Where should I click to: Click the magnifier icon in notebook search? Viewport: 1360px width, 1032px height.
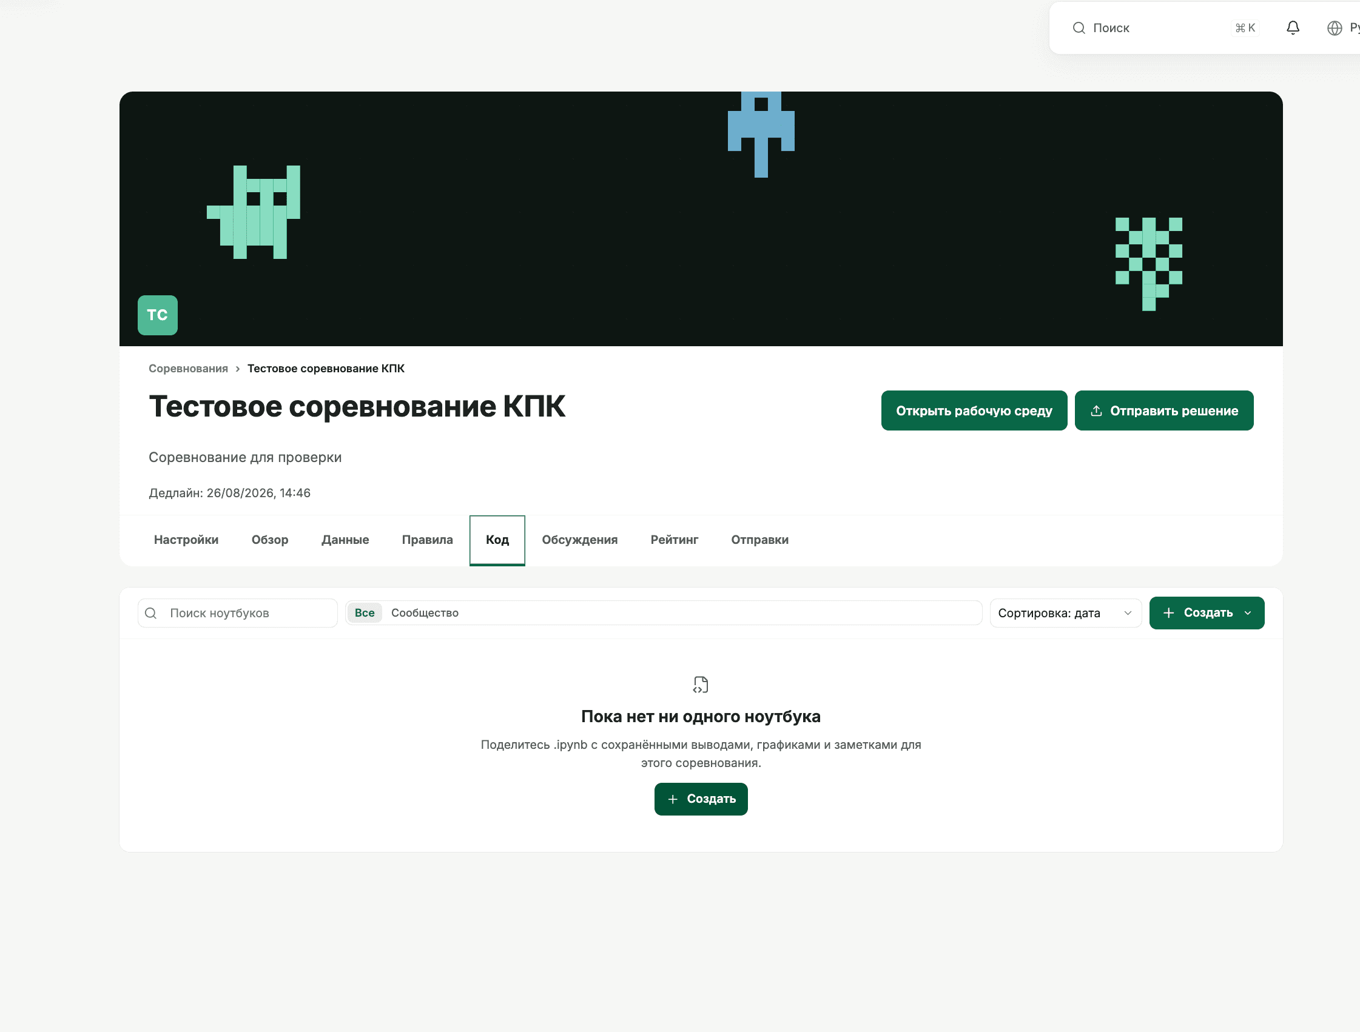pos(150,614)
